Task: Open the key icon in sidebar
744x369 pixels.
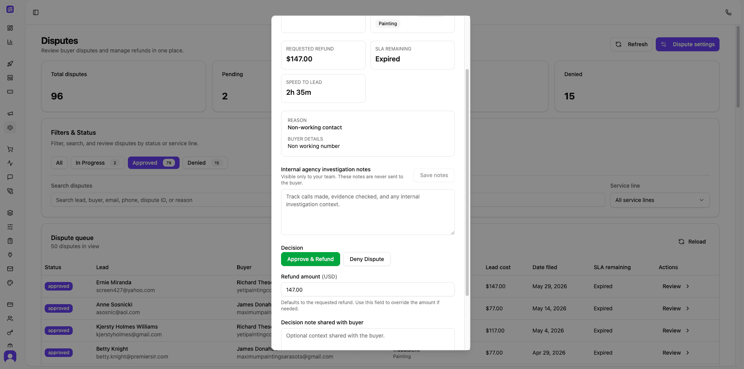Action: (10, 332)
